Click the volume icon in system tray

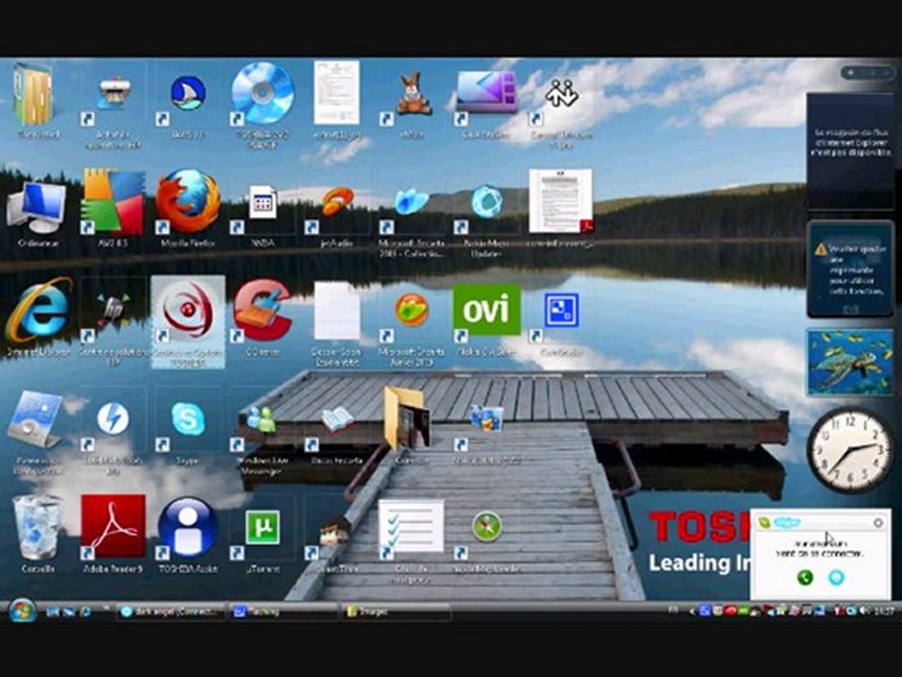pos(864,611)
